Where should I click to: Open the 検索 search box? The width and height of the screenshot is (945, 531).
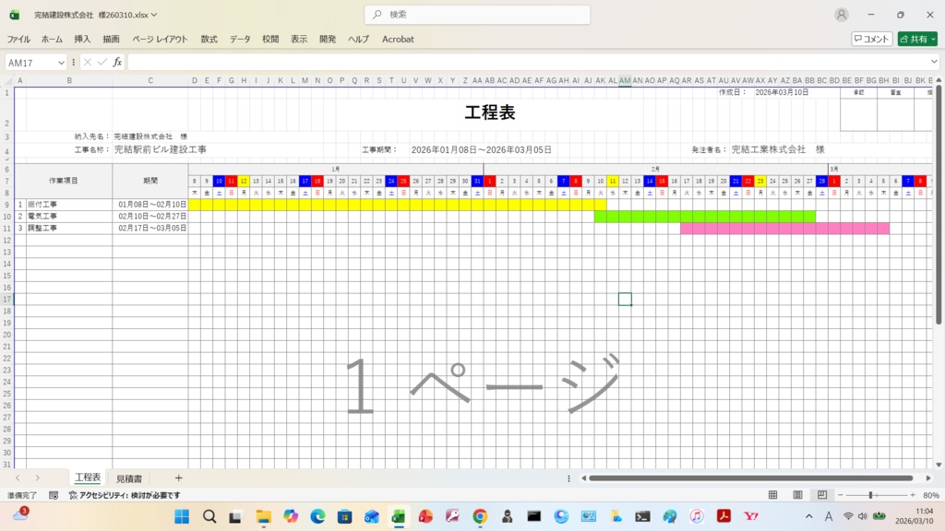point(476,15)
